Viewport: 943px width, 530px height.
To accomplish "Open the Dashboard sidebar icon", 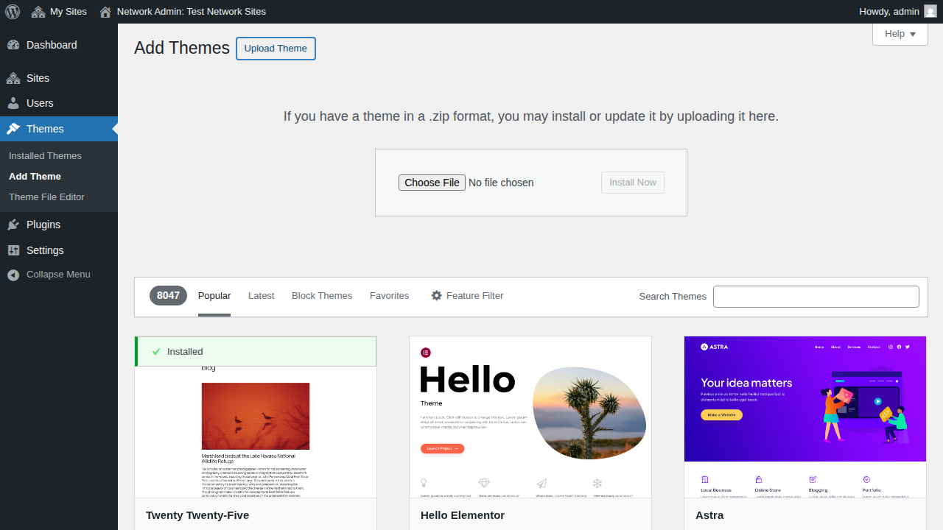I will tap(15, 45).
